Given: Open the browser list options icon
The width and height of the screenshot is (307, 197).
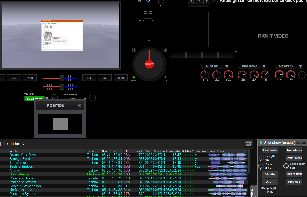Looking at the screenshot, I should click(249, 144).
